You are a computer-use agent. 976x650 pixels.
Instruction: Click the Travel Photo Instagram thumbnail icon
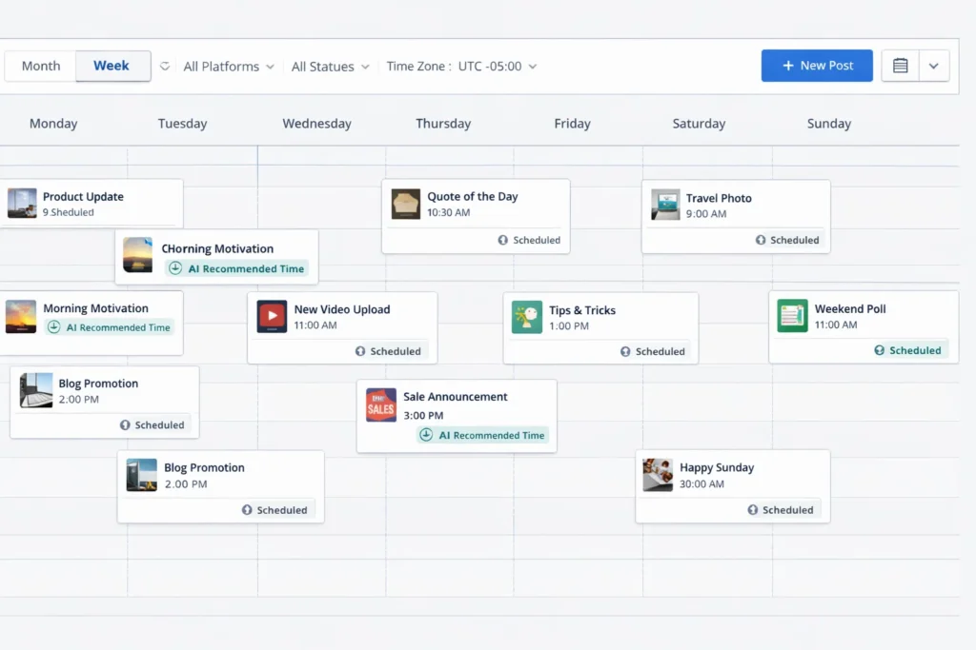click(x=664, y=205)
